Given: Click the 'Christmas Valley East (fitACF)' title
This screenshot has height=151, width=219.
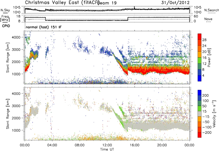Looking at the screenshot, I should (62, 3).
